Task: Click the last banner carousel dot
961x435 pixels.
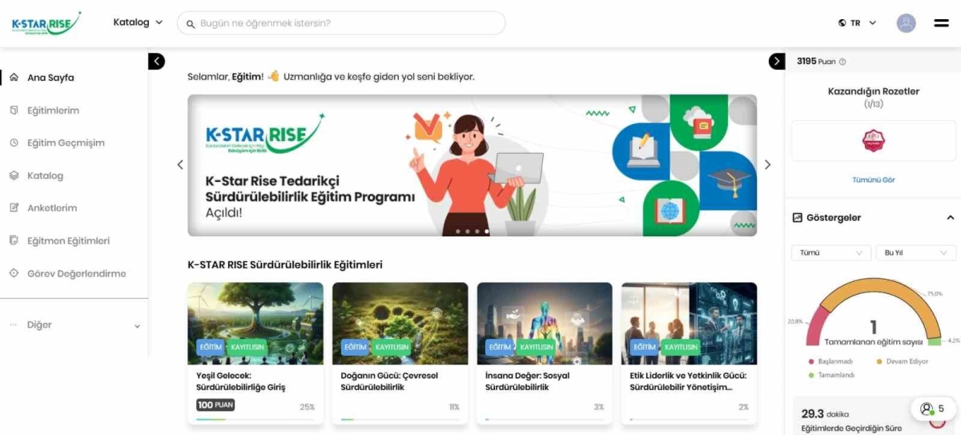Action: 487,232
